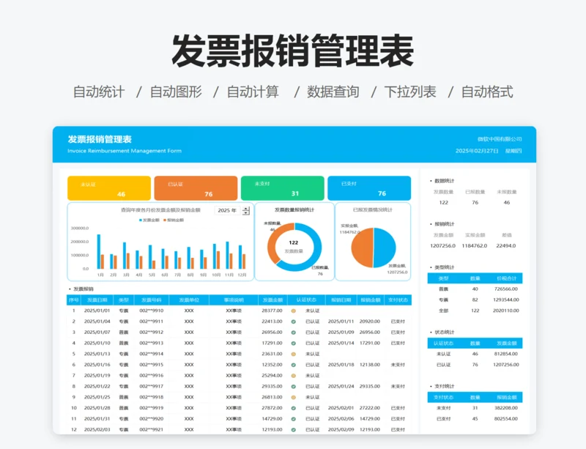Select 已支付 amount 802554.00
Viewport: 586px width, 449px height.
pos(506,419)
